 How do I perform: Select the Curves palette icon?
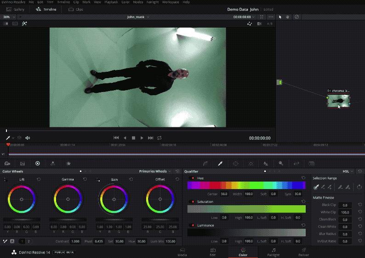point(205,163)
